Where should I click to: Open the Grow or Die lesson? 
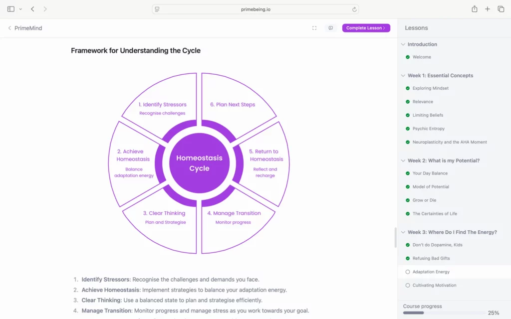pos(424,200)
